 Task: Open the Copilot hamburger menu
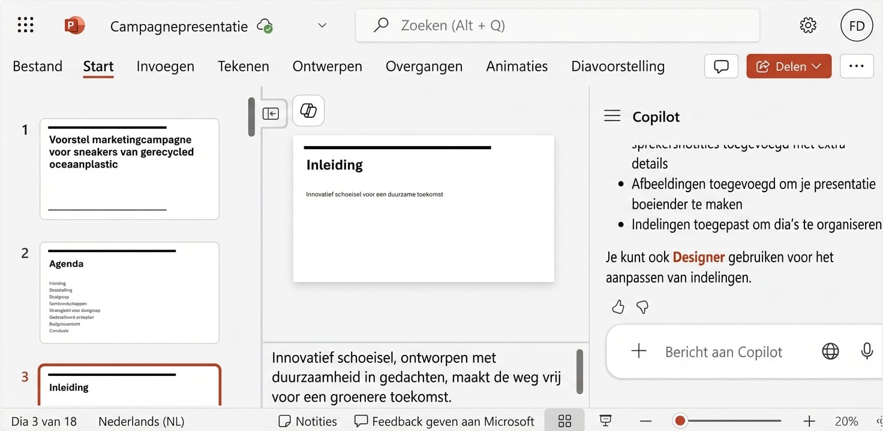pyautogui.click(x=612, y=116)
